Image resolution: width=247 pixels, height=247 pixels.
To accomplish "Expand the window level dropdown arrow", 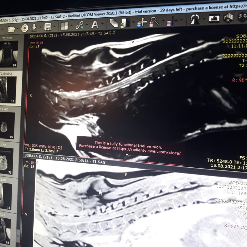I will pyautogui.click(x=134, y=22).
